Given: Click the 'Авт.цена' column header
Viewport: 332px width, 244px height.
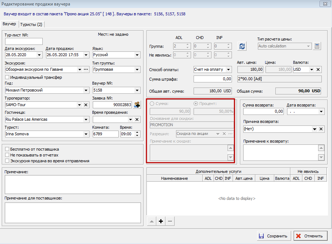Looking at the screenshot, I should coord(244,178).
